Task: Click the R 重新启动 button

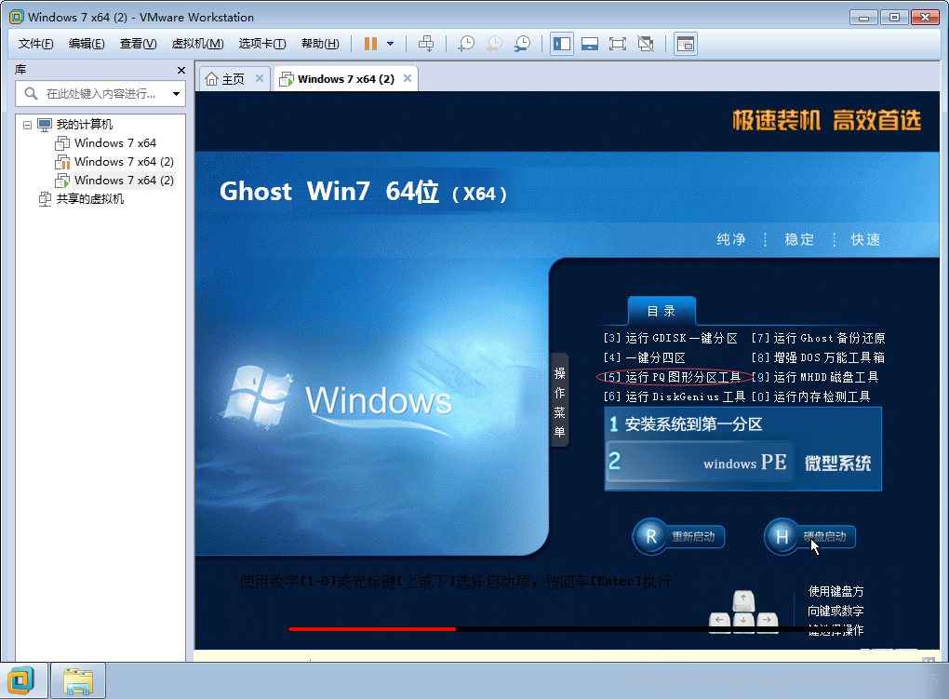Action: 679,537
